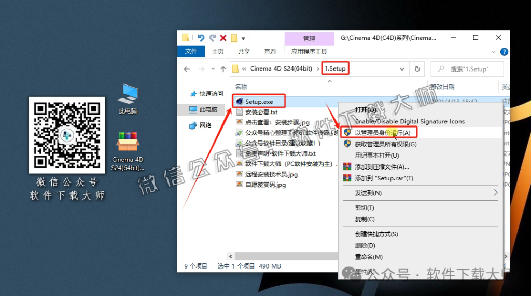Select the 此电脑 desktop icon
This screenshot has height=296, width=531.
click(128, 98)
